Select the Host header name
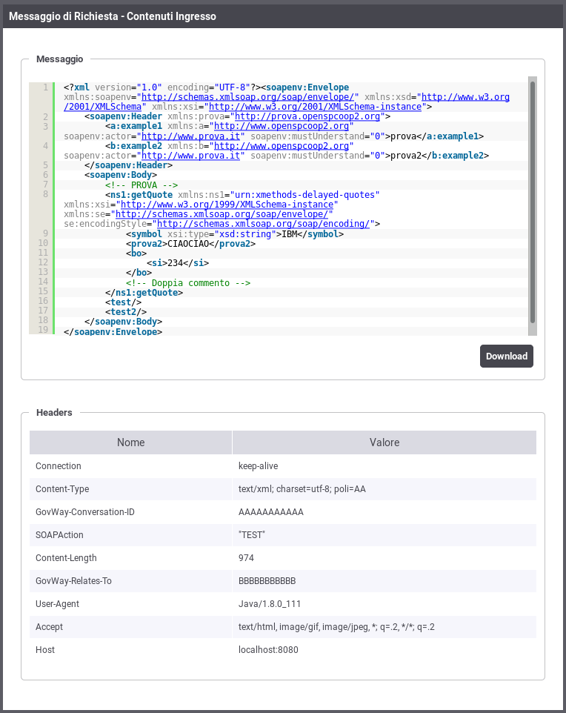The width and height of the screenshot is (566, 713). [45, 650]
